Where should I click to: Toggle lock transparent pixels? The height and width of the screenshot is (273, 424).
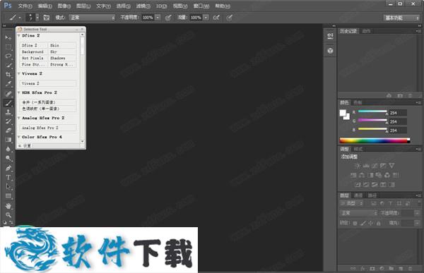coord(355,223)
